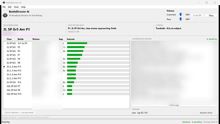Click the 'Session Over' status text
Viewport: 220px width, 124px height.
[206, 113]
